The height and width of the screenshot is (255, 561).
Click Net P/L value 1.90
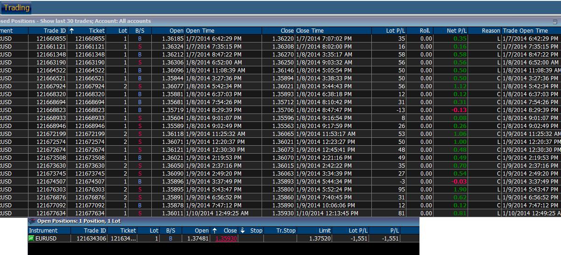460,189
